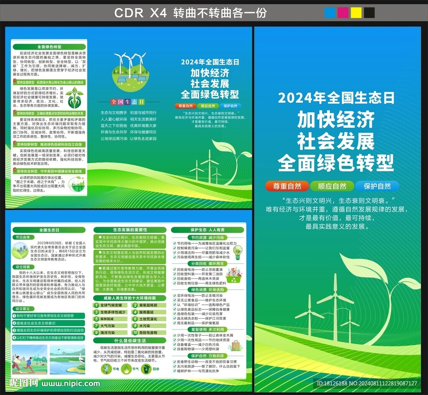Click red marker 3 beside 坚持创新转型
The image size is (428, 395).
pyautogui.click(x=15, y=143)
